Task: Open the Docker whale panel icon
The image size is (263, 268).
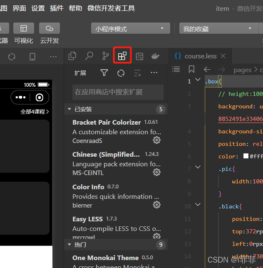Action: [155, 56]
